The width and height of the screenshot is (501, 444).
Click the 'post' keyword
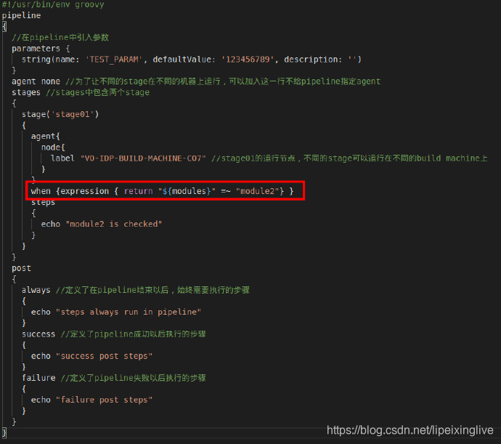pos(21,268)
